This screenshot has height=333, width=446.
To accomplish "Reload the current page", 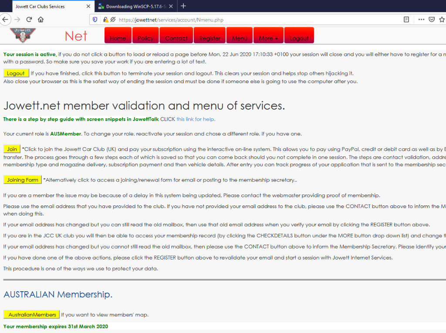I will (29, 20).
